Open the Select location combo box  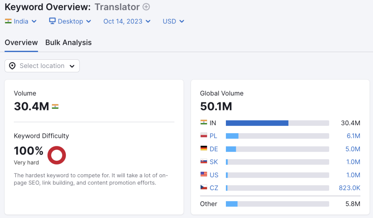tap(42, 66)
